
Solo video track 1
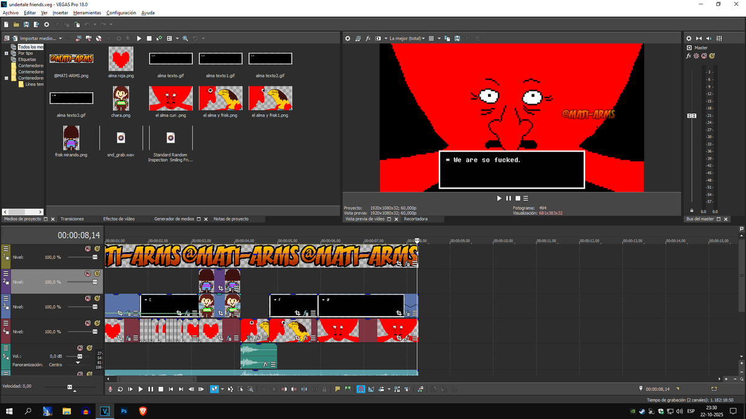coord(97,248)
